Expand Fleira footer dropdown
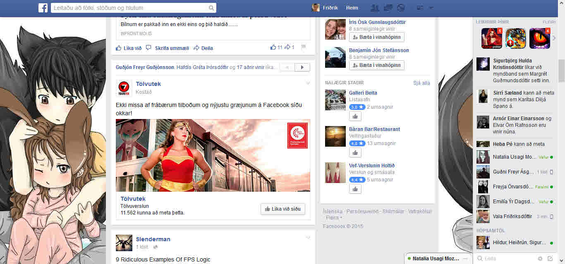565x264 pixels. point(334,218)
